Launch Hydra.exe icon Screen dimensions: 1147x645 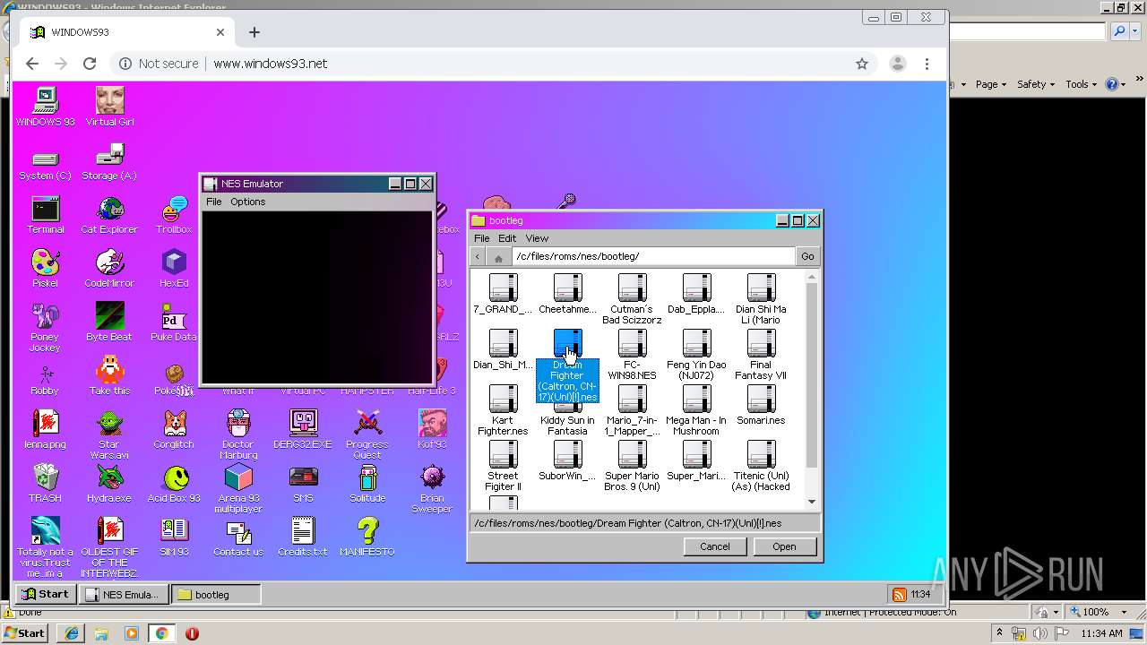click(x=109, y=484)
